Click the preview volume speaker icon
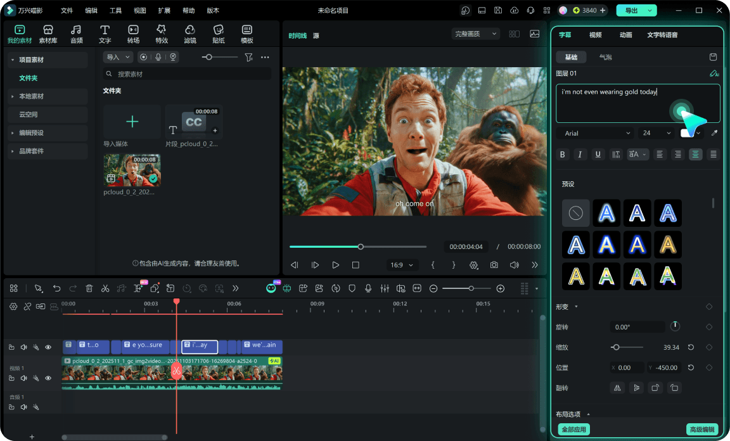730x441 pixels. (514, 265)
